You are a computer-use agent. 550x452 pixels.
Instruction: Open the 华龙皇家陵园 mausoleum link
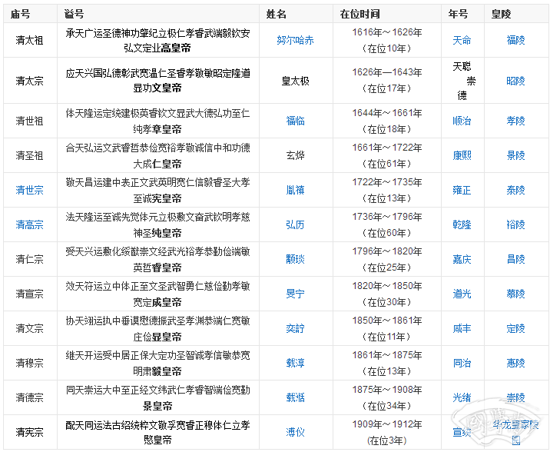515,432
